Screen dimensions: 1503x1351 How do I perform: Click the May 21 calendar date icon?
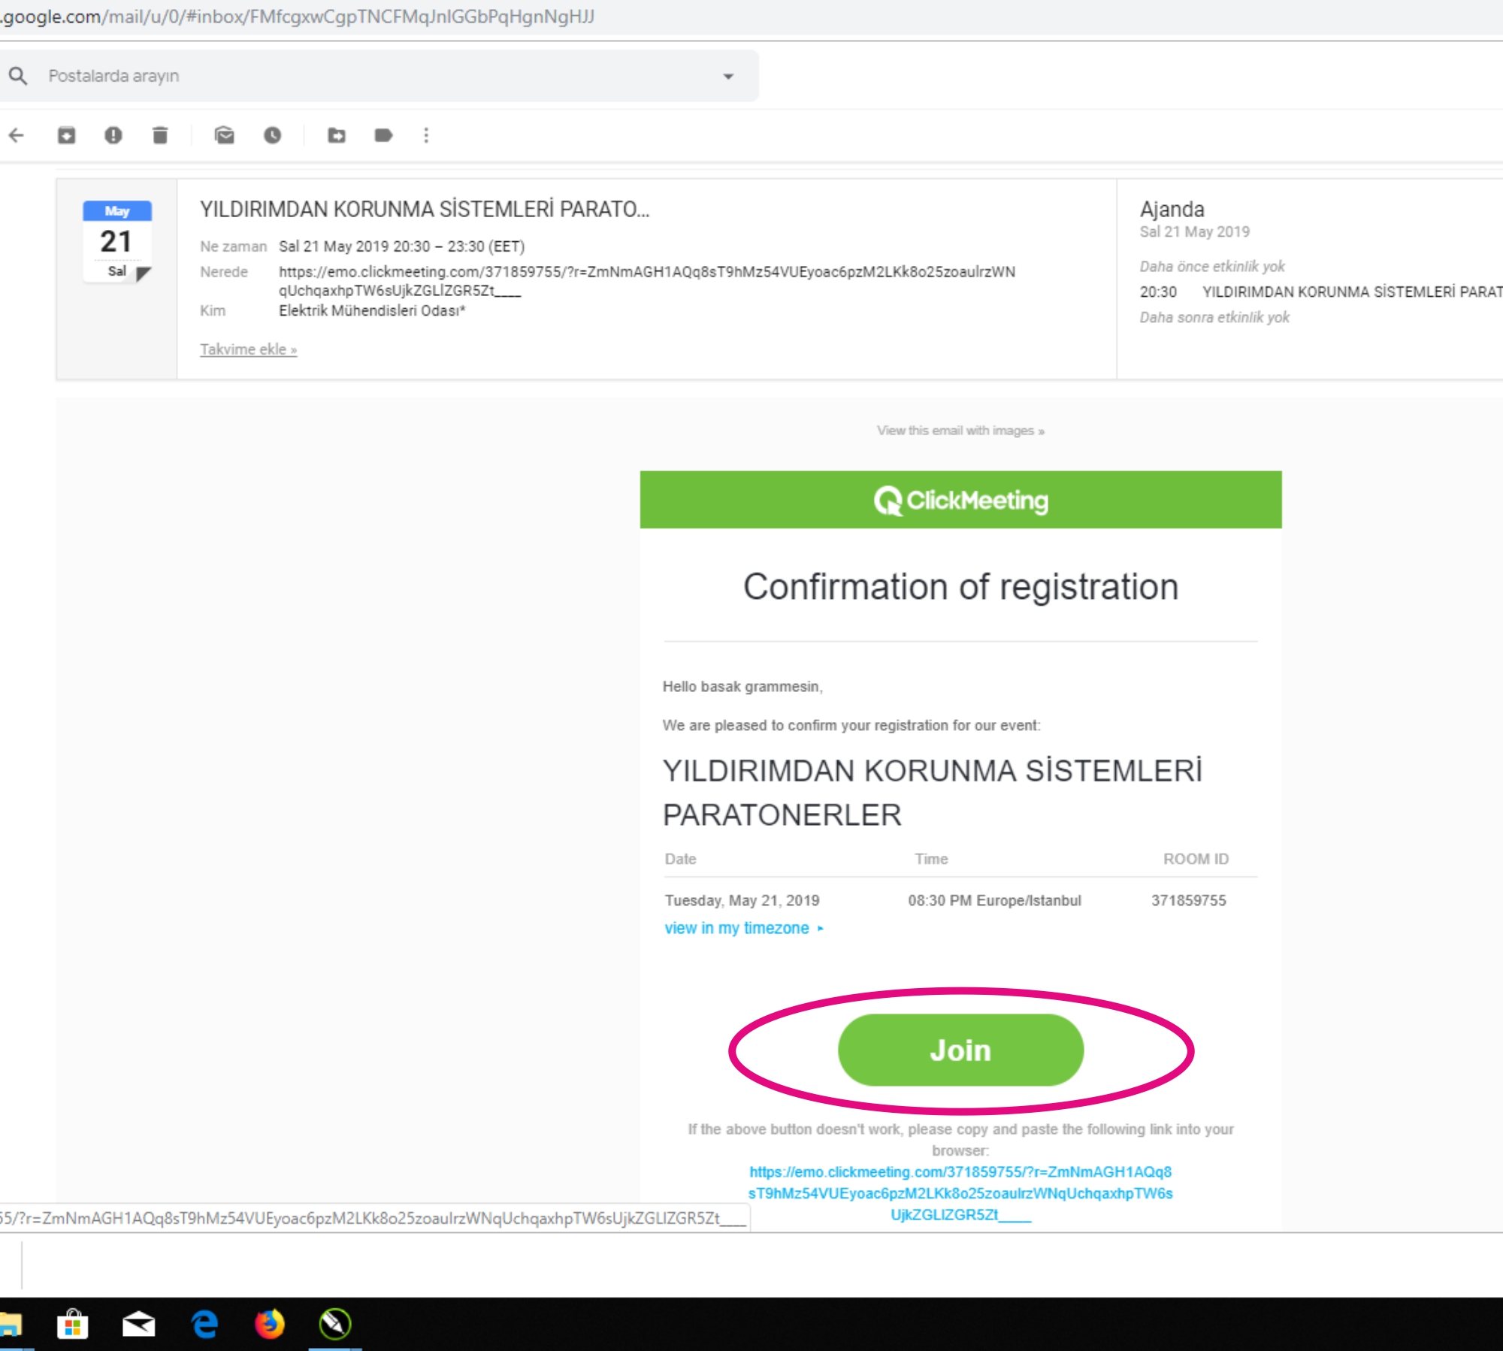pyautogui.click(x=117, y=241)
